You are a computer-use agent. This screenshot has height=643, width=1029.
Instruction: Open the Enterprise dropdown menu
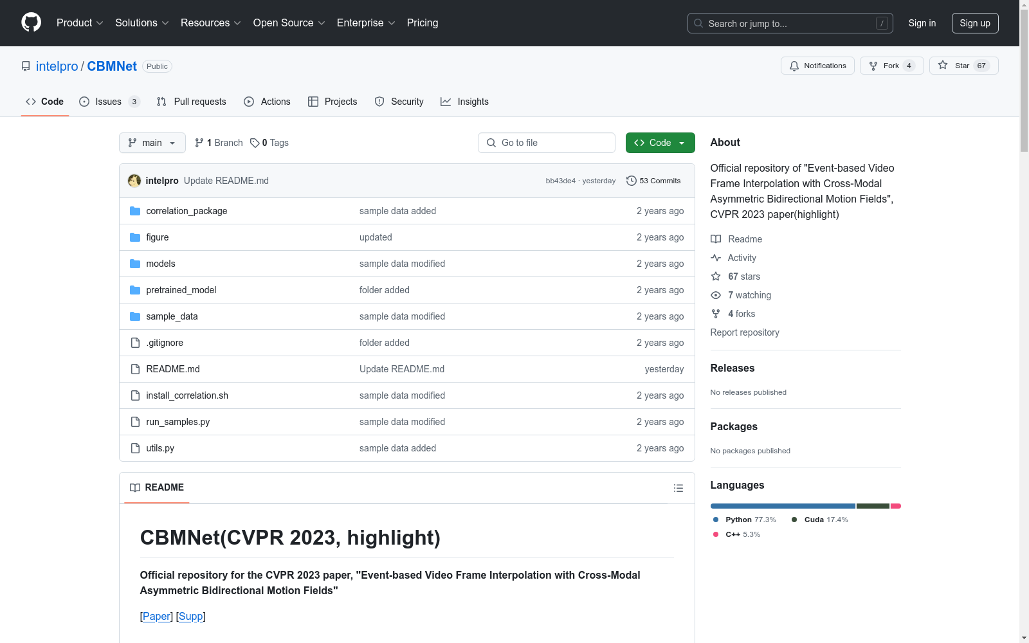(x=366, y=23)
